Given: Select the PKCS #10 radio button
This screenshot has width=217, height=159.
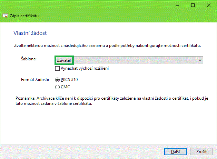Looking at the screenshot, I should [x=58, y=80].
